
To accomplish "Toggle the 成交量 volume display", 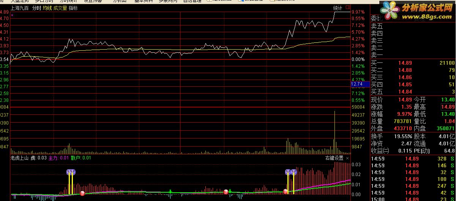I will [60, 8].
